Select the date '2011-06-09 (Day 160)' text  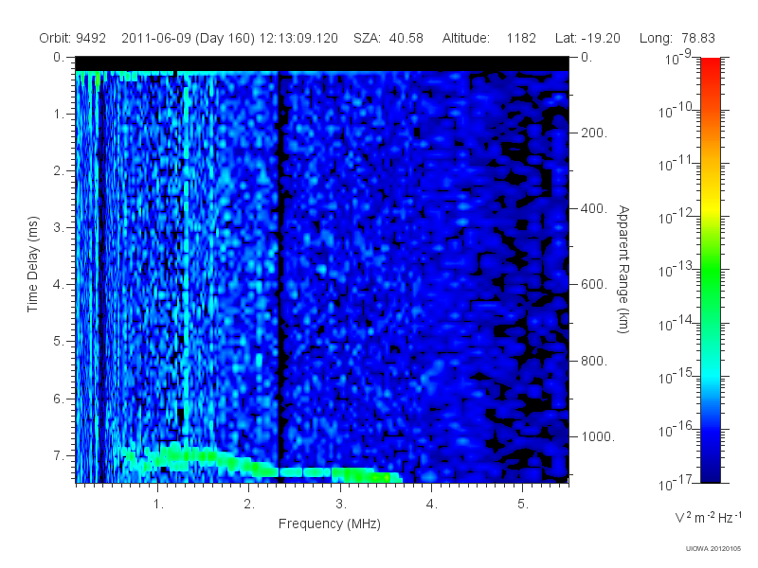pyautogui.click(x=188, y=38)
